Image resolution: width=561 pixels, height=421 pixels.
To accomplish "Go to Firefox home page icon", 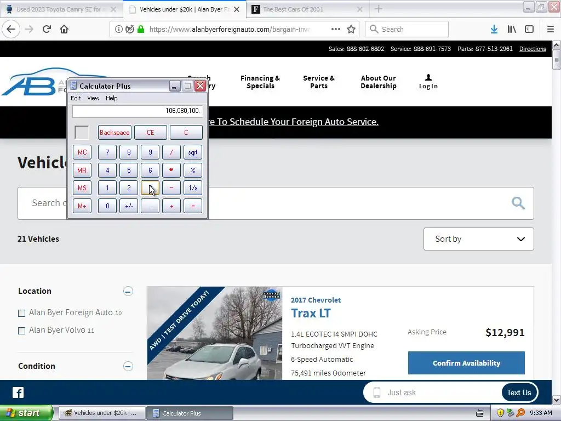I will coord(64,29).
